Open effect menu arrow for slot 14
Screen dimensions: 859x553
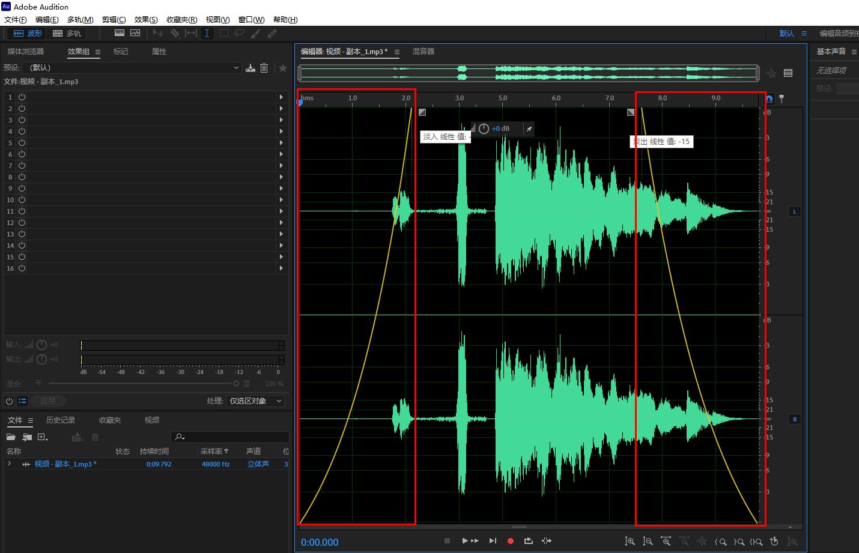pyautogui.click(x=281, y=245)
